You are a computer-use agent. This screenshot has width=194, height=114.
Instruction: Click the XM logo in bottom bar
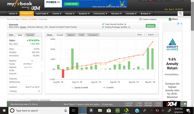click(x=171, y=104)
